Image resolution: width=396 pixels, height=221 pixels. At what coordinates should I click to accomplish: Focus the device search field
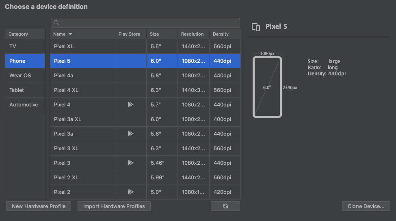[148, 23]
